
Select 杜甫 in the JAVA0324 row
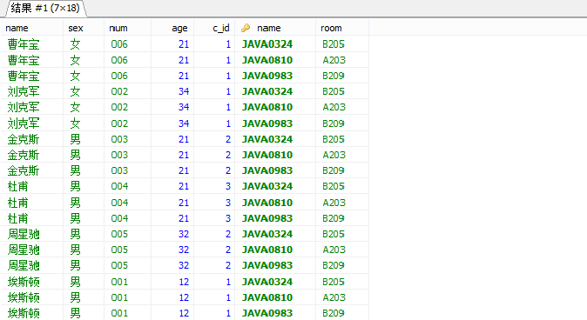click(17, 186)
